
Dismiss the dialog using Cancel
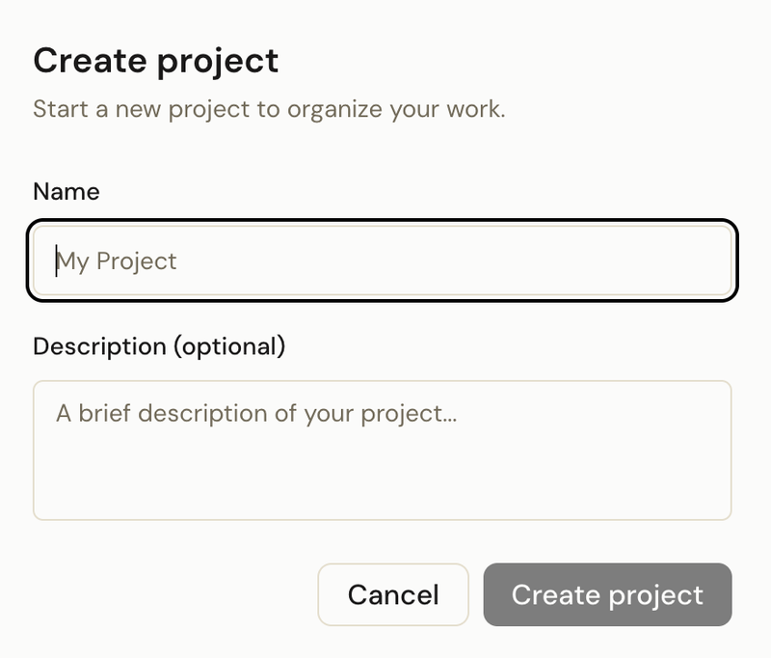(x=393, y=594)
